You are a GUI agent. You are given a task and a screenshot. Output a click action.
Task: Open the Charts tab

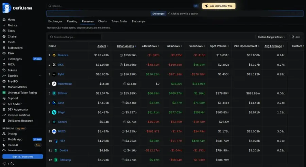click(x=102, y=21)
